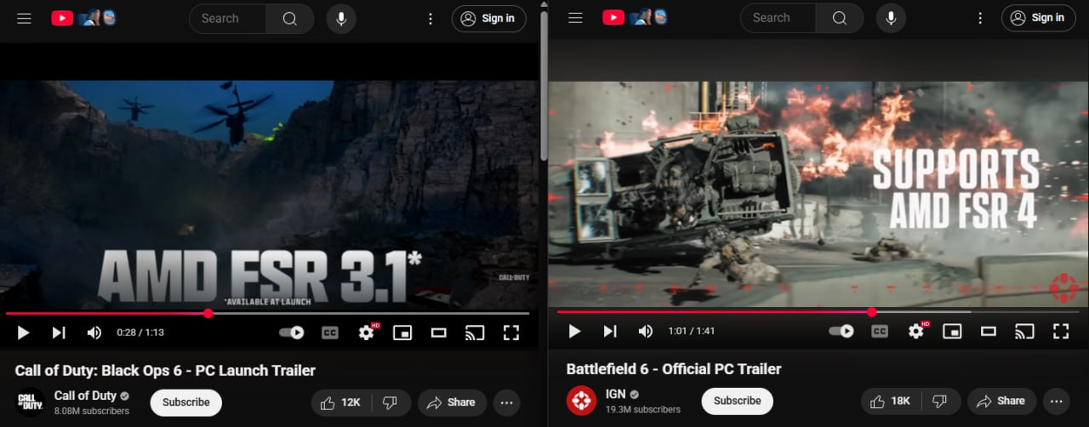The height and width of the screenshot is (427, 1089).
Task: Toggle autoplay switch in Black Ops 6 player
Action: point(292,333)
